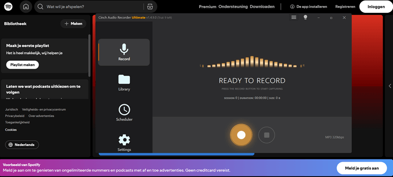
Task: Open the Privacybeleid link
Action: [x=15, y=116]
